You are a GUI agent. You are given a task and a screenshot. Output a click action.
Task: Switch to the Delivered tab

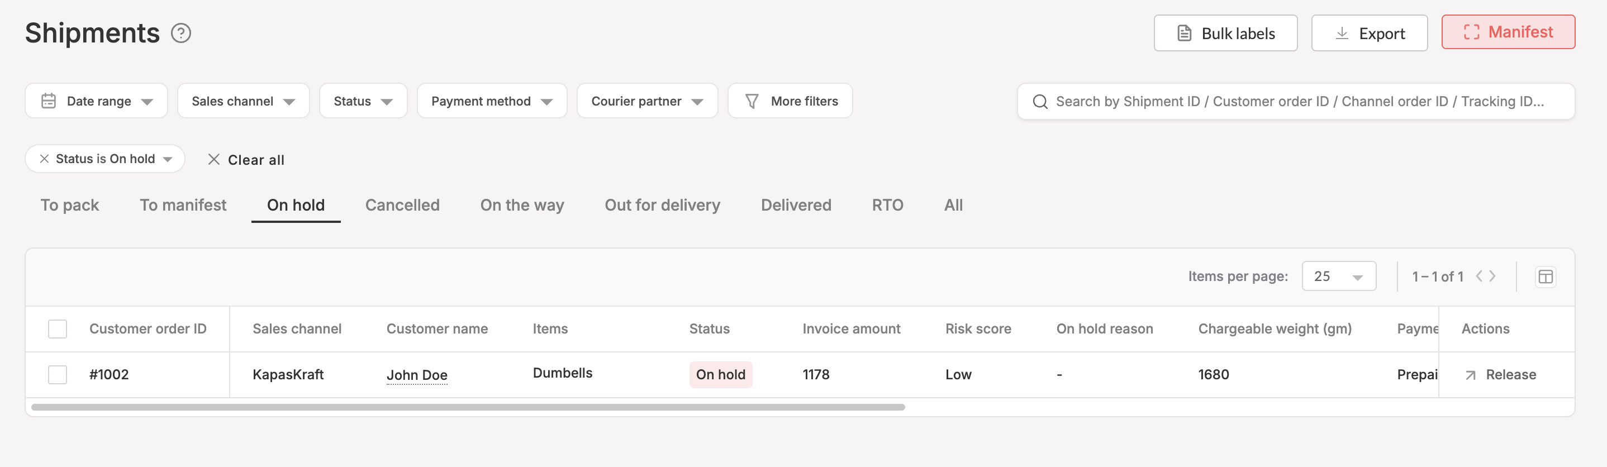(795, 205)
